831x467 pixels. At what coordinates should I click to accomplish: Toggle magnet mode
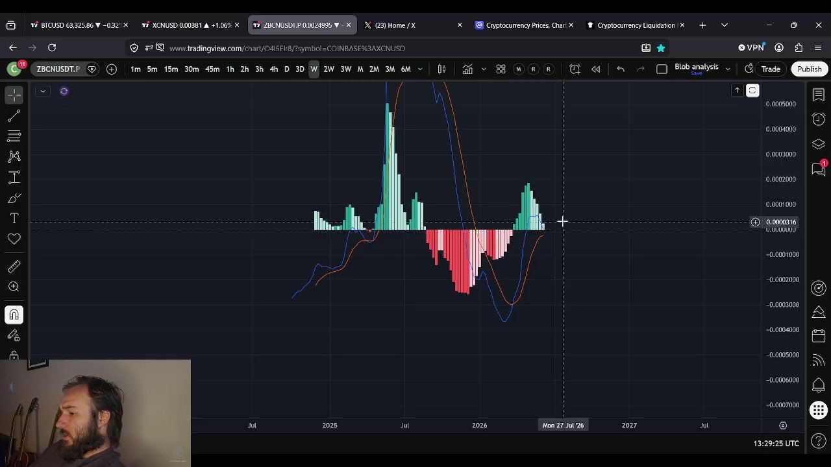pyautogui.click(x=14, y=315)
